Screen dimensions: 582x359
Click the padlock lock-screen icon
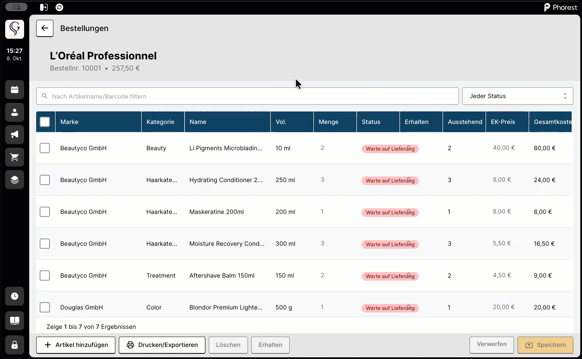15,345
